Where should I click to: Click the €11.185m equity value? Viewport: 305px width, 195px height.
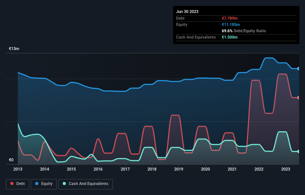click(x=231, y=24)
